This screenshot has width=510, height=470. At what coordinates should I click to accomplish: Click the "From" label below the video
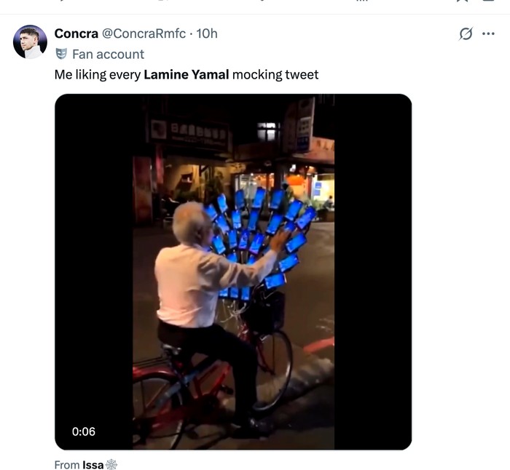click(67, 464)
